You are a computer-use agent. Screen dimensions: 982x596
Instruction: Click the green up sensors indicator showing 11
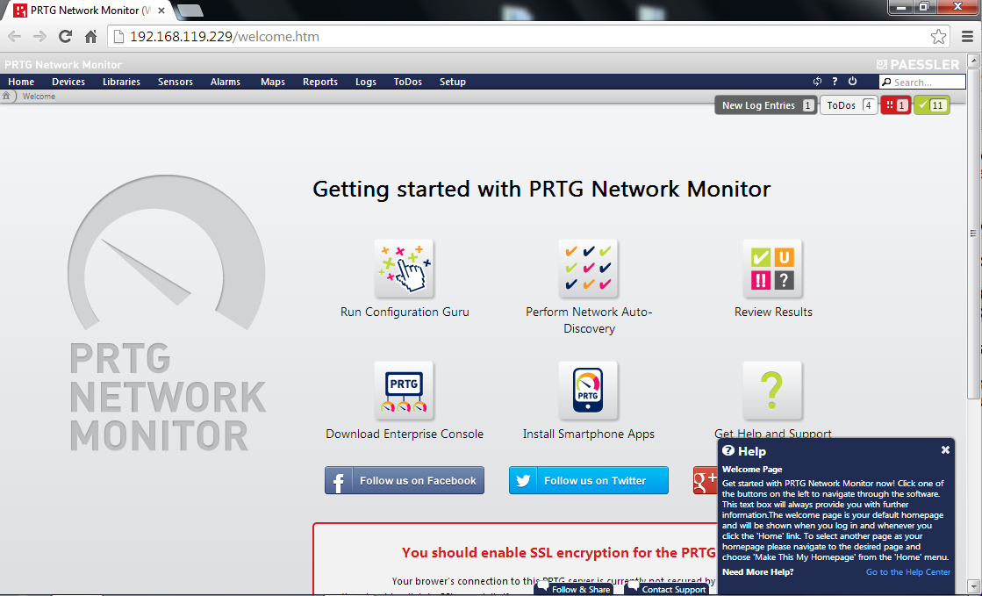tap(932, 105)
